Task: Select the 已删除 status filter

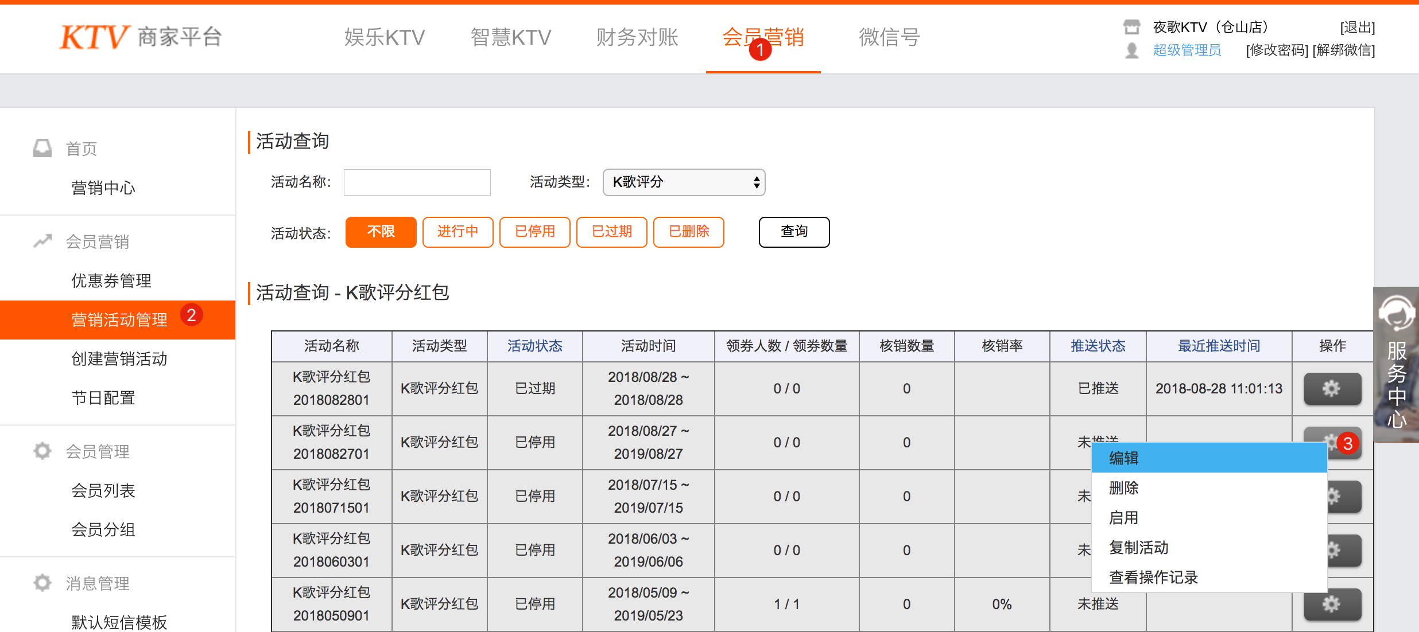Action: click(x=688, y=232)
